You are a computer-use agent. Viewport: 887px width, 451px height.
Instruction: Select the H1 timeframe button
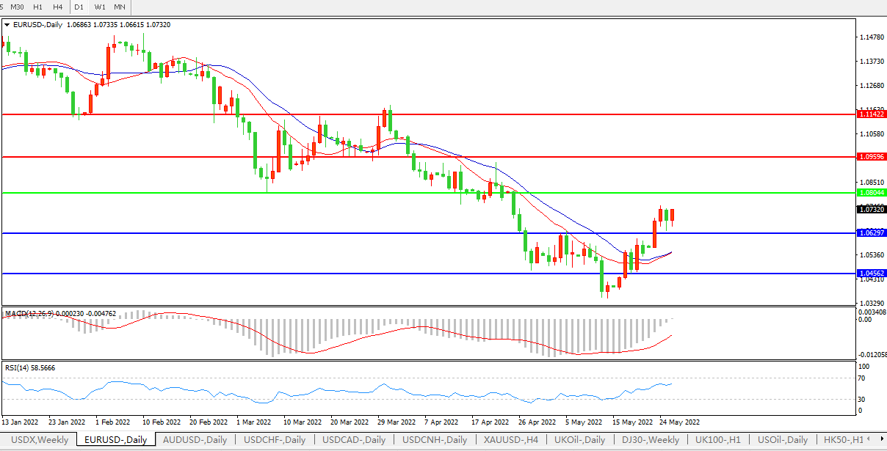(x=37, y=7)
